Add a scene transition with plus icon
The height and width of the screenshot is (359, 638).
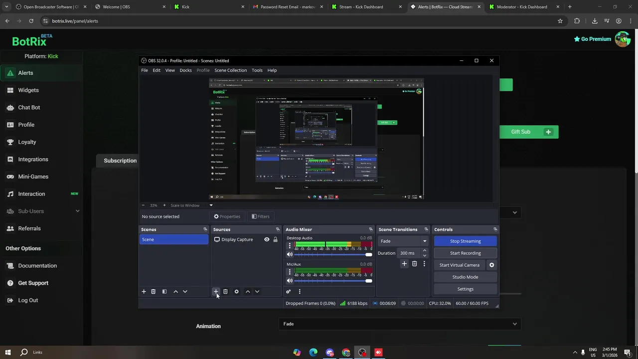point(404,264)
